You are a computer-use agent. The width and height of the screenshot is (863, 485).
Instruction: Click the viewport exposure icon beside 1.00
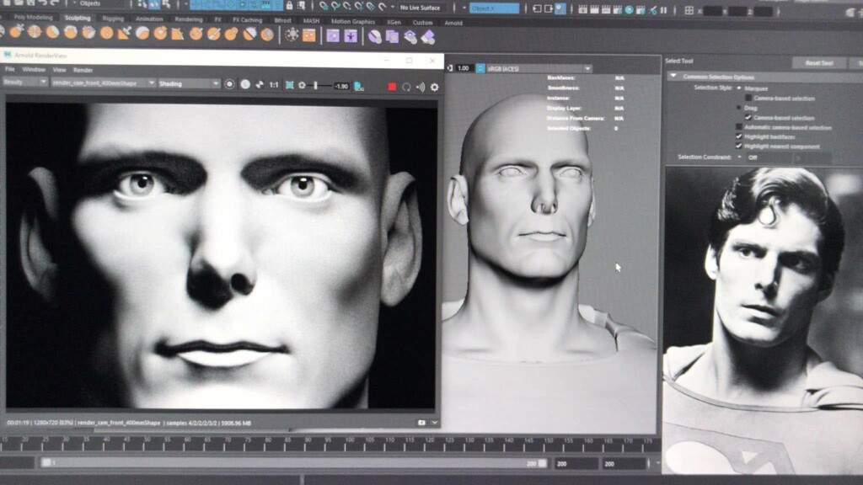tap(450, 68)
